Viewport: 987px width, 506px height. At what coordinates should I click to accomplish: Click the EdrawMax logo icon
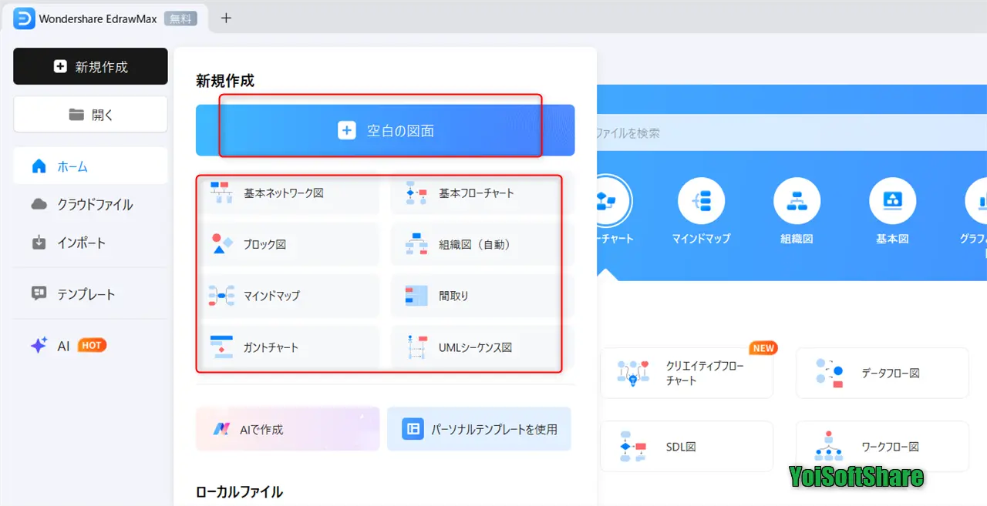pos(24,18)
